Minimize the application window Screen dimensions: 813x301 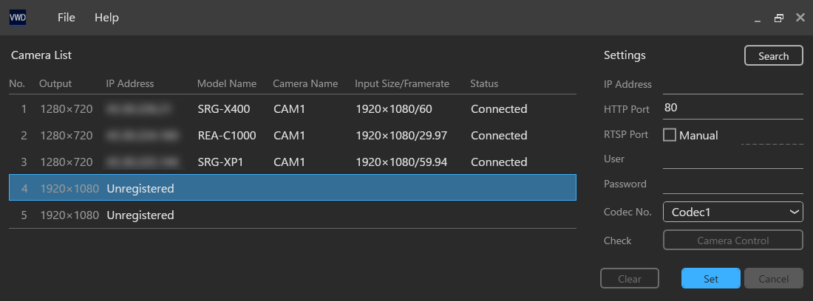point(757,18)
